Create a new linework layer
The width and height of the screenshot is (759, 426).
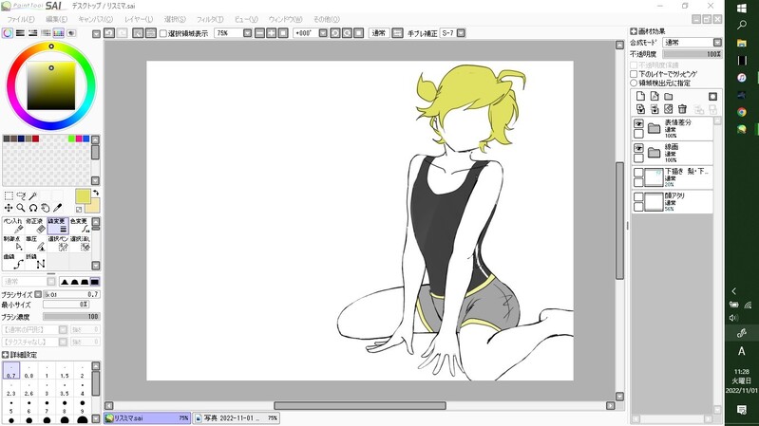[x=655, y=96]
